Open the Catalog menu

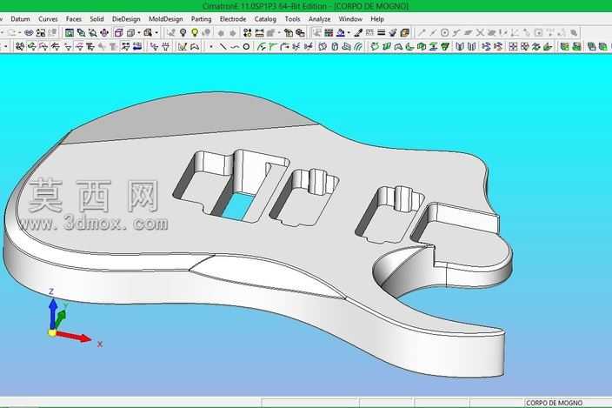[x=265, y=19]
